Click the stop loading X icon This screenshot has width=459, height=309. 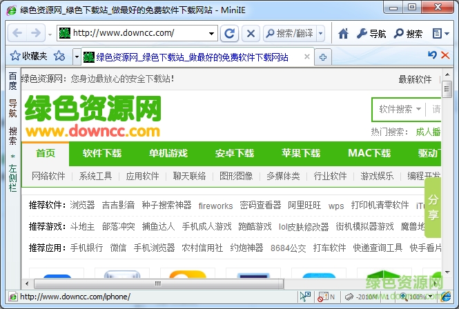click(x=251, y=33)
